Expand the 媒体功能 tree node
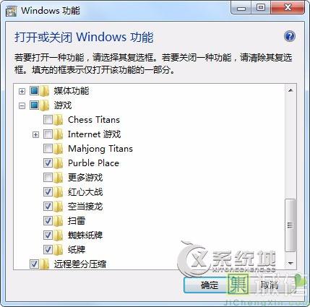This screenshot has width=310, height=307. [x=22, y=91]
